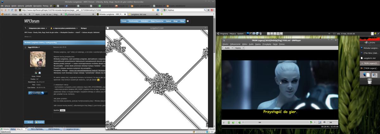Open the Napisy subtitles dropdown in SMPlayer

pos(239,48)
